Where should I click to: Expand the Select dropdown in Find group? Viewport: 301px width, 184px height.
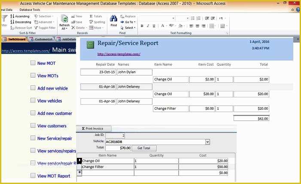(x=135, y=28)
